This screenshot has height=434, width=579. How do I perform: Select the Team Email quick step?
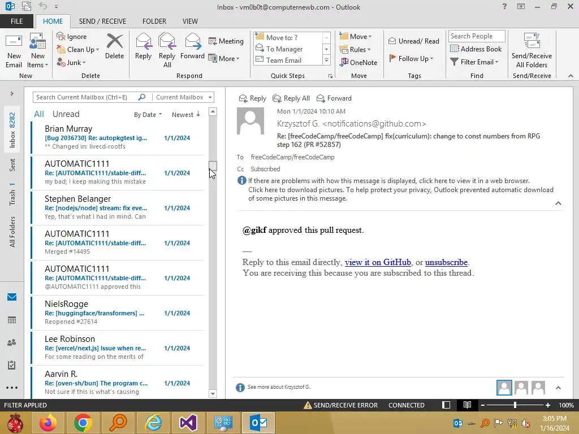click(289, 60)
